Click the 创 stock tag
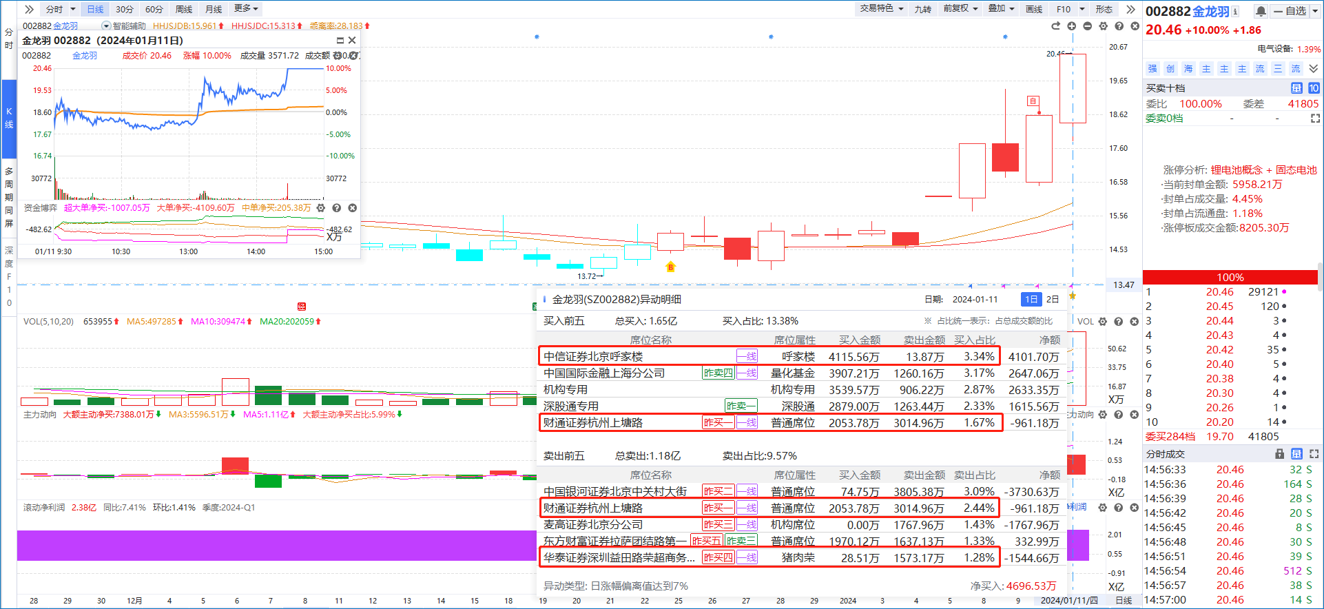This screenshot has height=609, width=1324. (x=1170, y=68)
